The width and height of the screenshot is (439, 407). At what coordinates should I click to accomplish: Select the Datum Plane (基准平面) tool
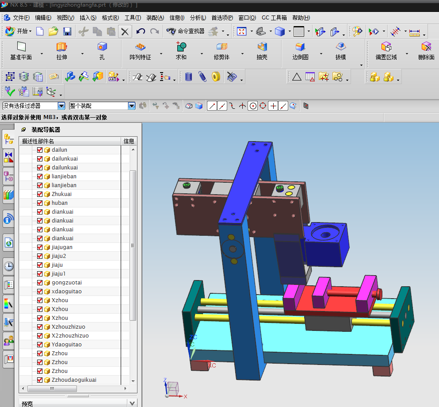coord(21,51)
